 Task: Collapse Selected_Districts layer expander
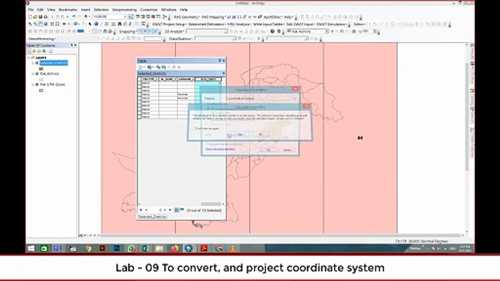point(33,63)
